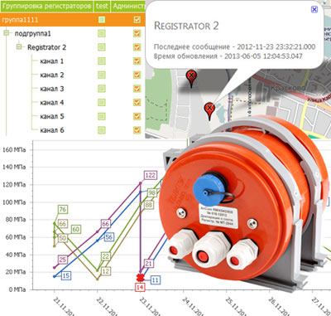Select the red cross data point on the chart
Image resolution: width=331 pixels, height=316 pixels.
[141, 277]
